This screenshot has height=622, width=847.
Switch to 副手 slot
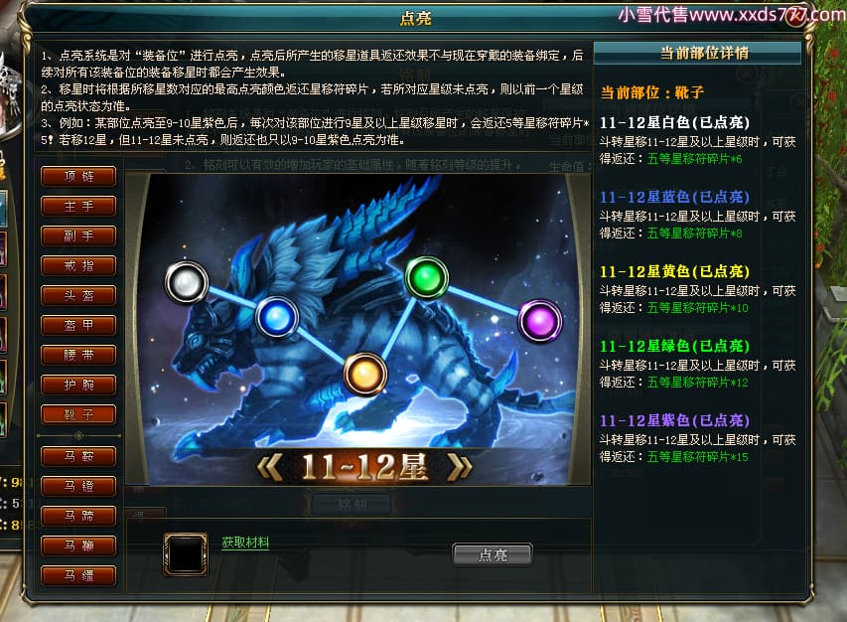click(78, 235)
